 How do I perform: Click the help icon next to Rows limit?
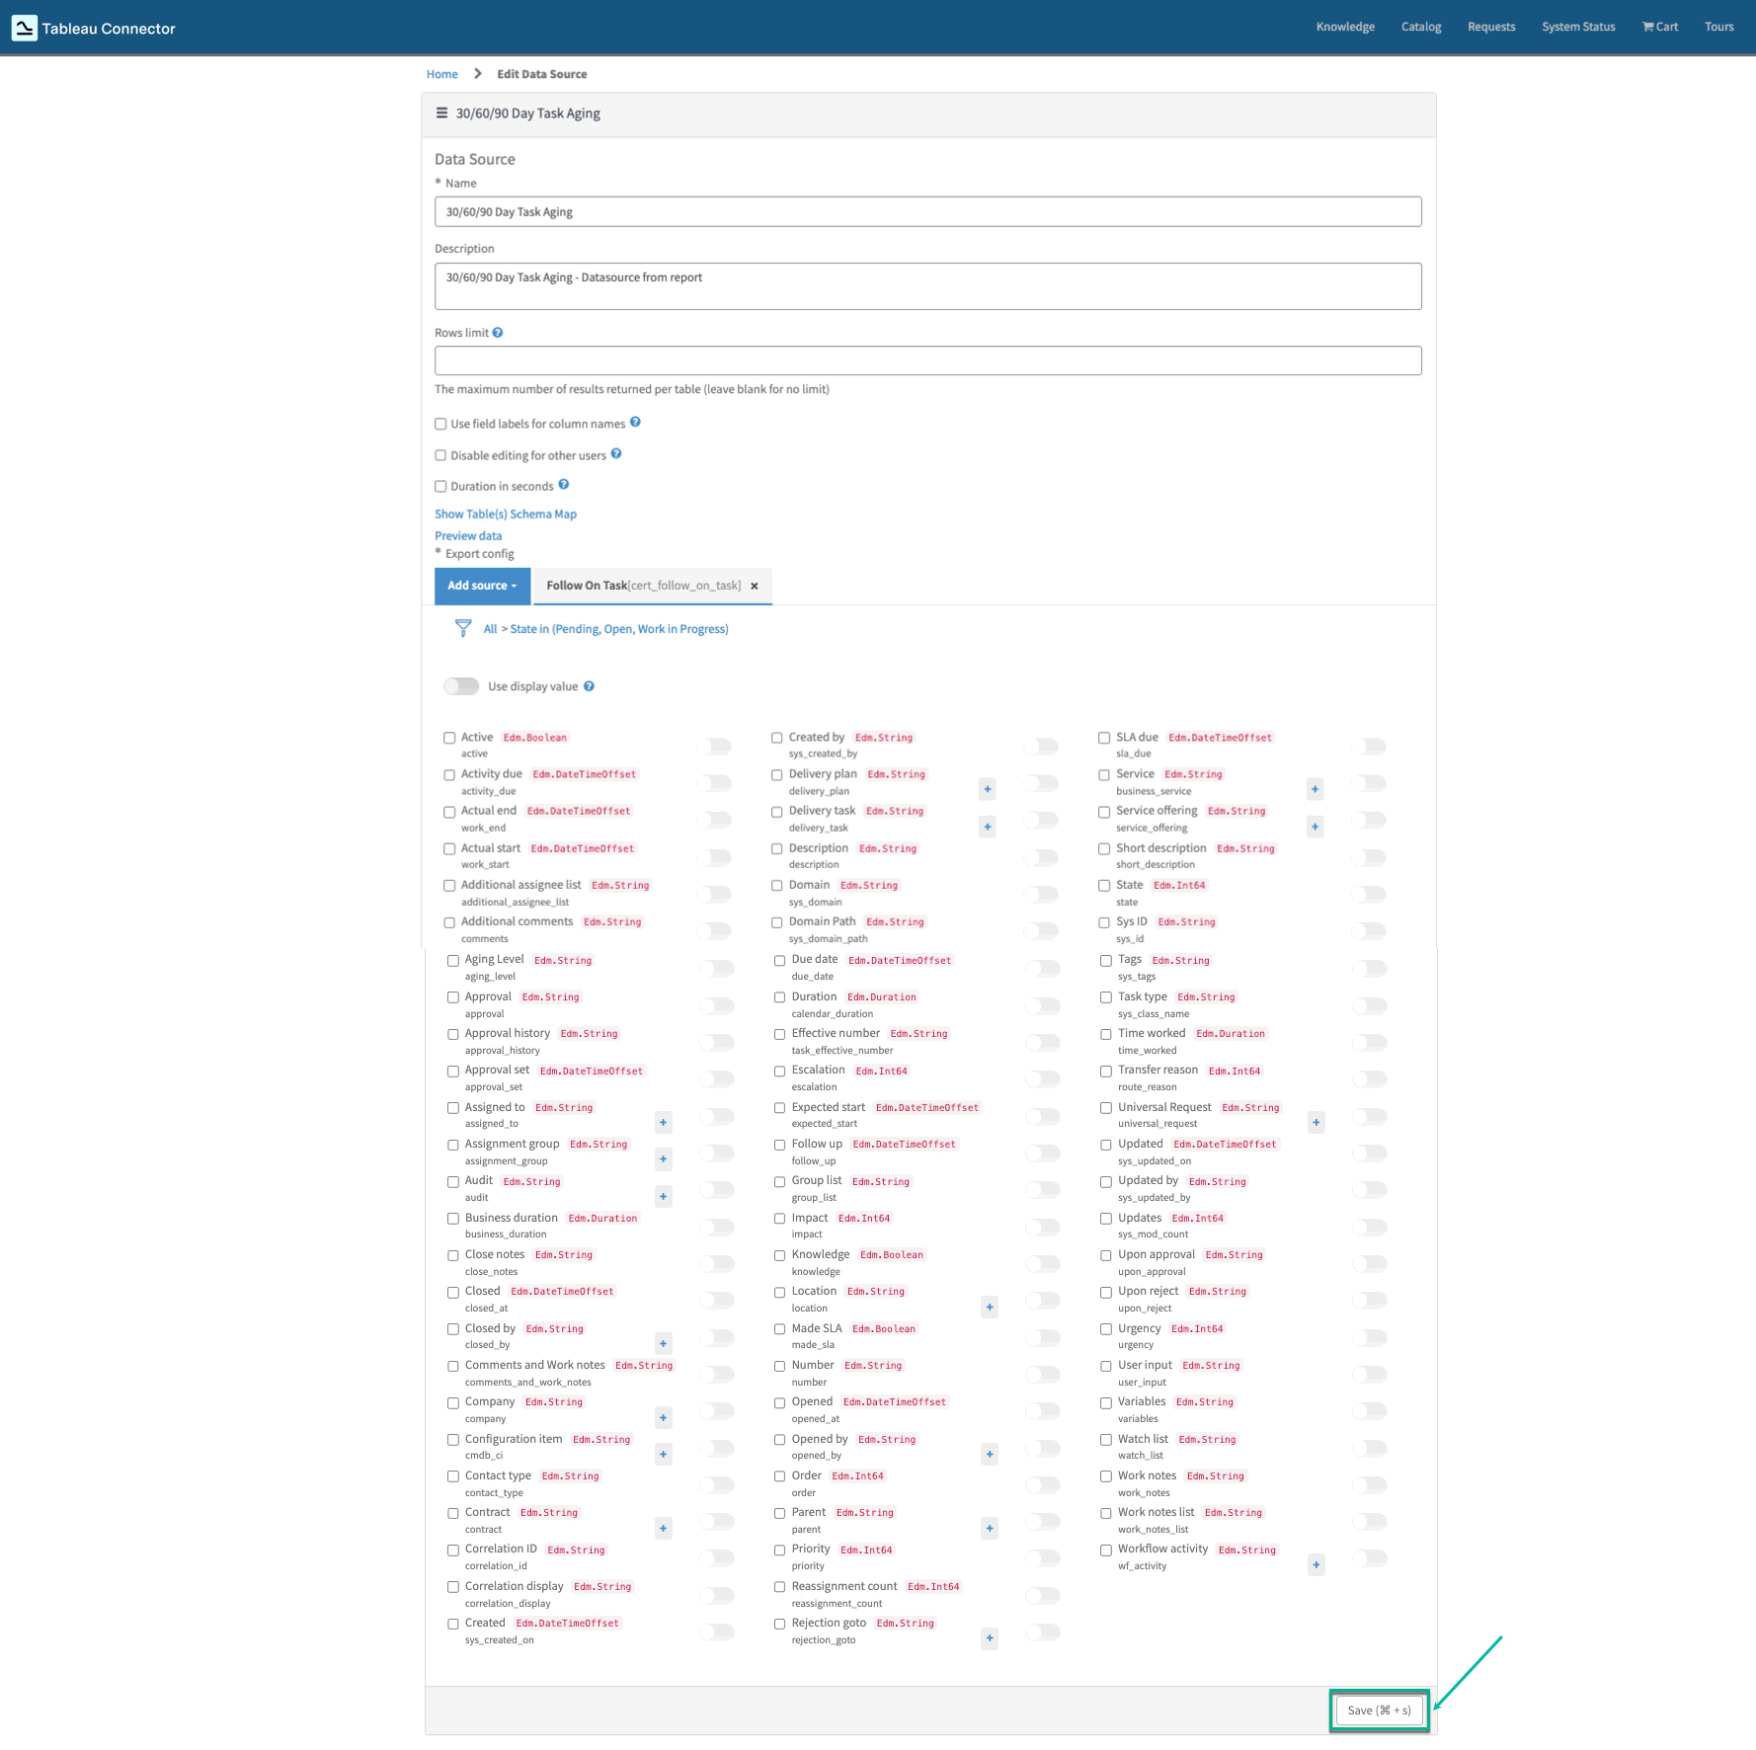pyautogui.click(x=498, y=332)
